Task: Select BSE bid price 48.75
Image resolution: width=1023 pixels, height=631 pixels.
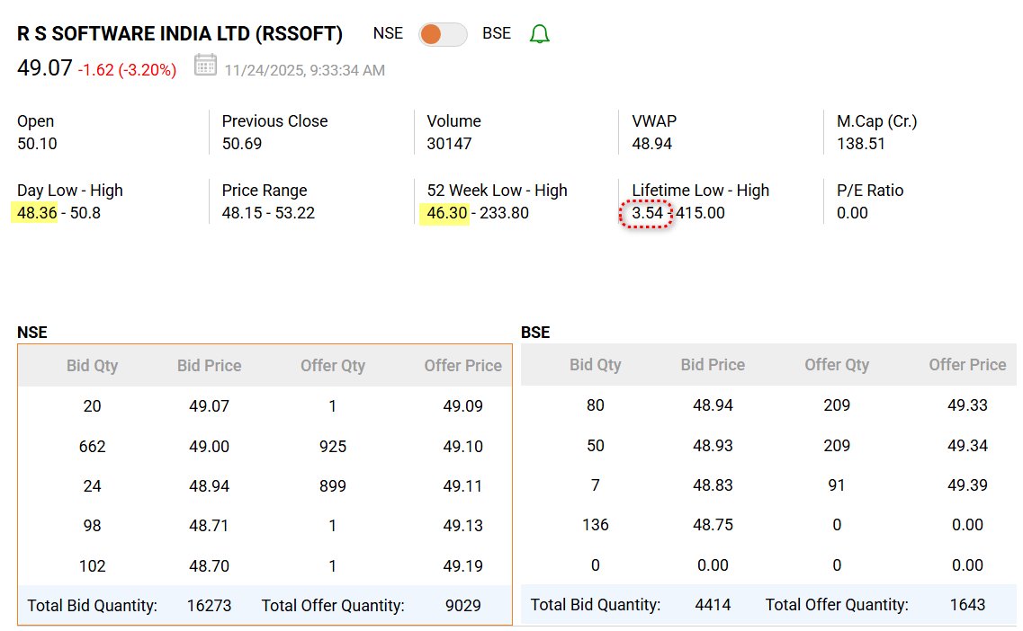Action: (x=713, y=525)
